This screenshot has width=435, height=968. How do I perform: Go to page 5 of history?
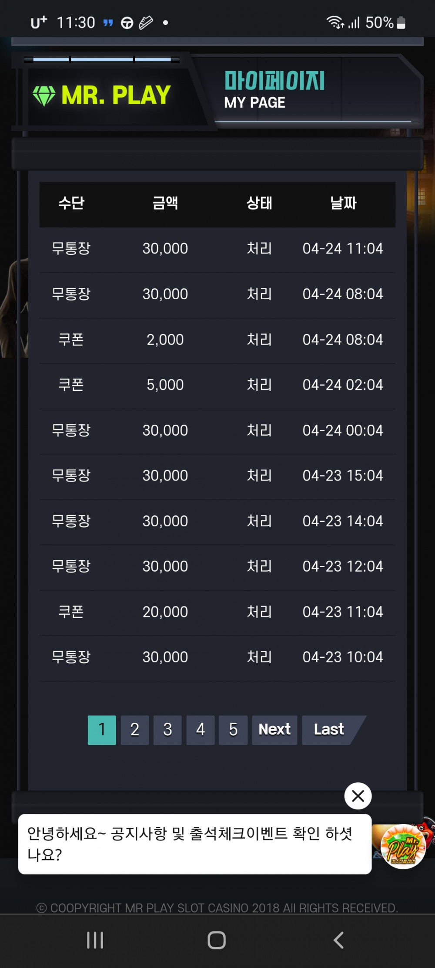point(233,730)
